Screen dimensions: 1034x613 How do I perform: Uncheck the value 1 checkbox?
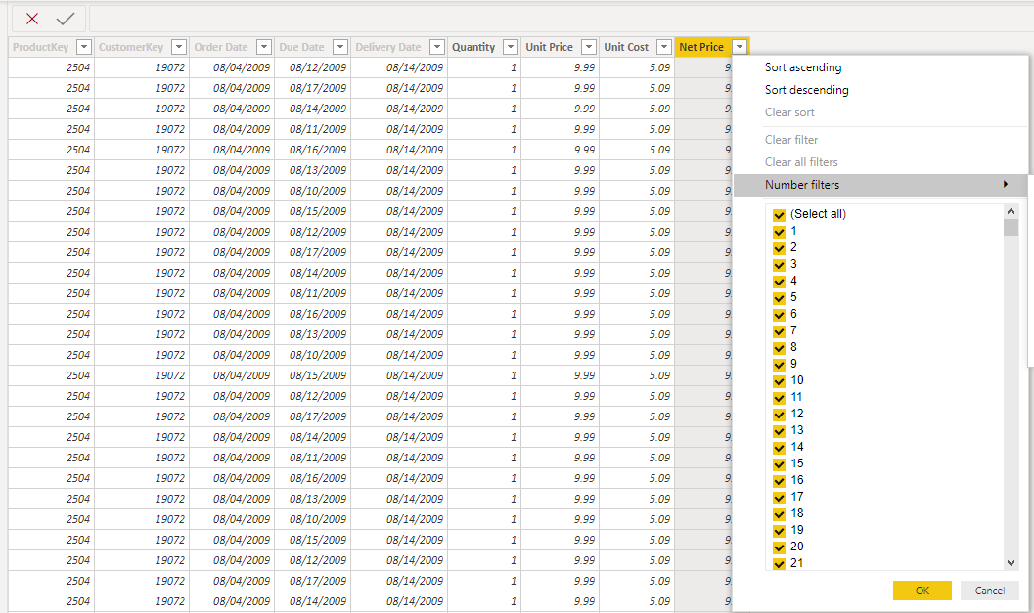[x=779, y=232]
